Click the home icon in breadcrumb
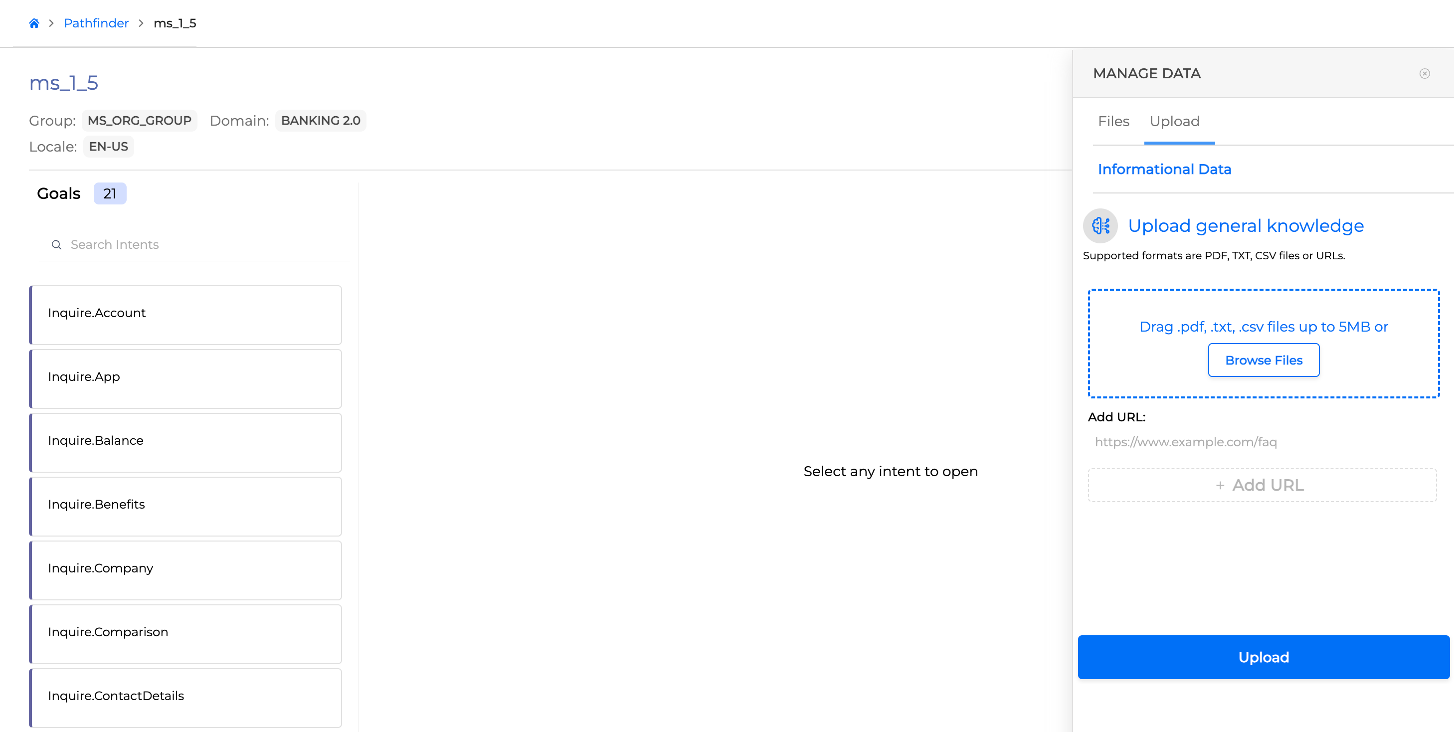This screenshot has height=732, width=1454. click(x=34, y=23)
